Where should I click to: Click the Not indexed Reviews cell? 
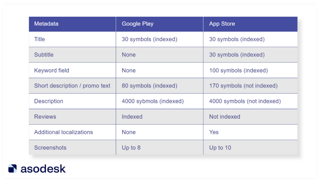[225, 117]
